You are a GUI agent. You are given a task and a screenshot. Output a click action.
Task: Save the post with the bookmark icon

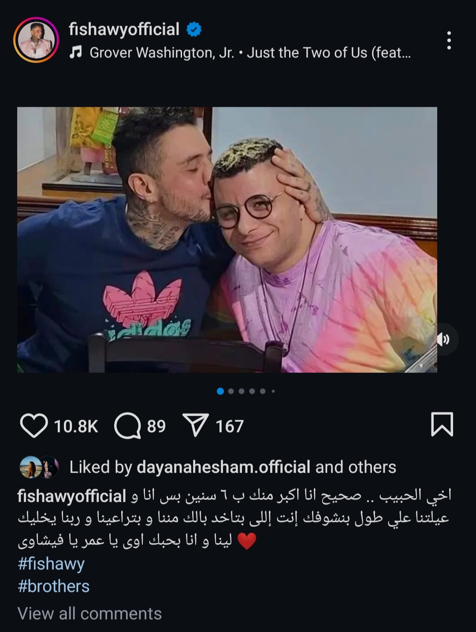pyautogui.click(x=442, y=425)
